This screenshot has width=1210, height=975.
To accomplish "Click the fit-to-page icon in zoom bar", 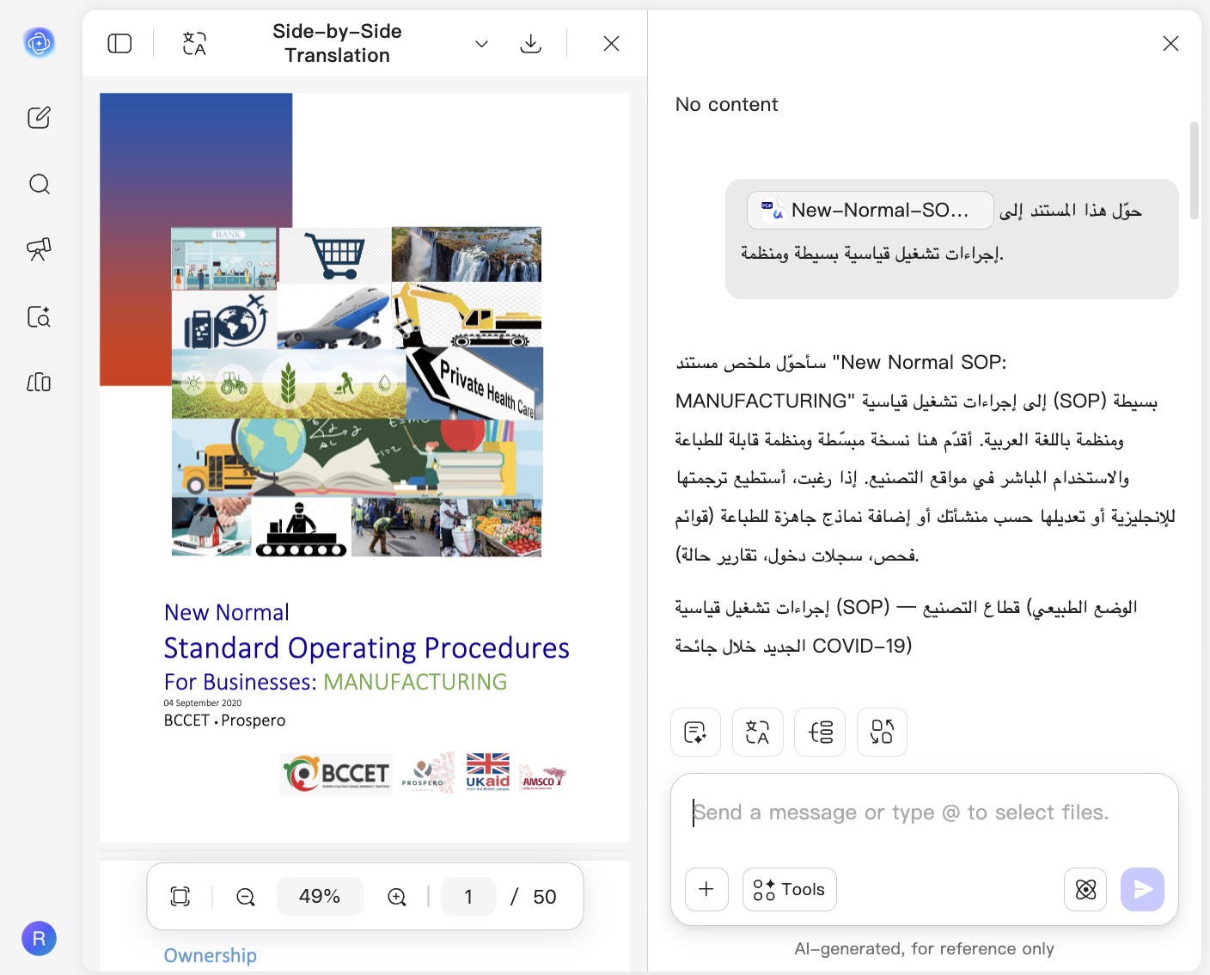I will pyautogui.click(x=180, y=897).
